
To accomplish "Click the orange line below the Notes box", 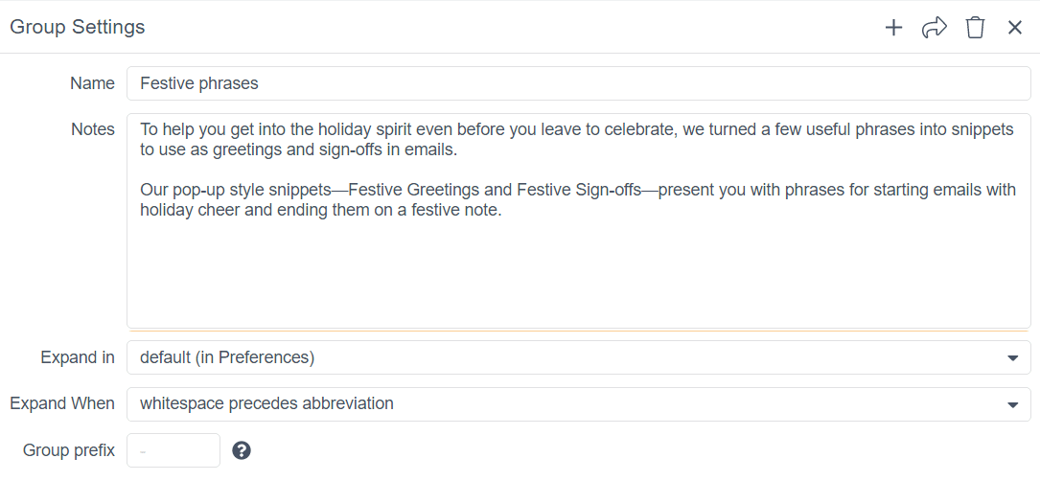I will tap(578, 330).
